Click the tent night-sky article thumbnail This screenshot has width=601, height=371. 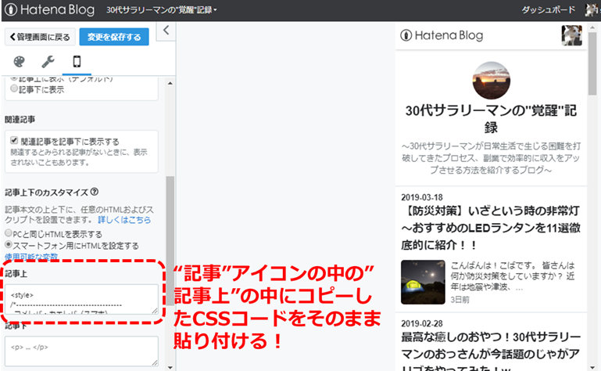423,283
